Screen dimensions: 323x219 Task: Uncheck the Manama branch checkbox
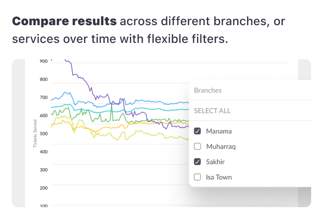(198, 131)
